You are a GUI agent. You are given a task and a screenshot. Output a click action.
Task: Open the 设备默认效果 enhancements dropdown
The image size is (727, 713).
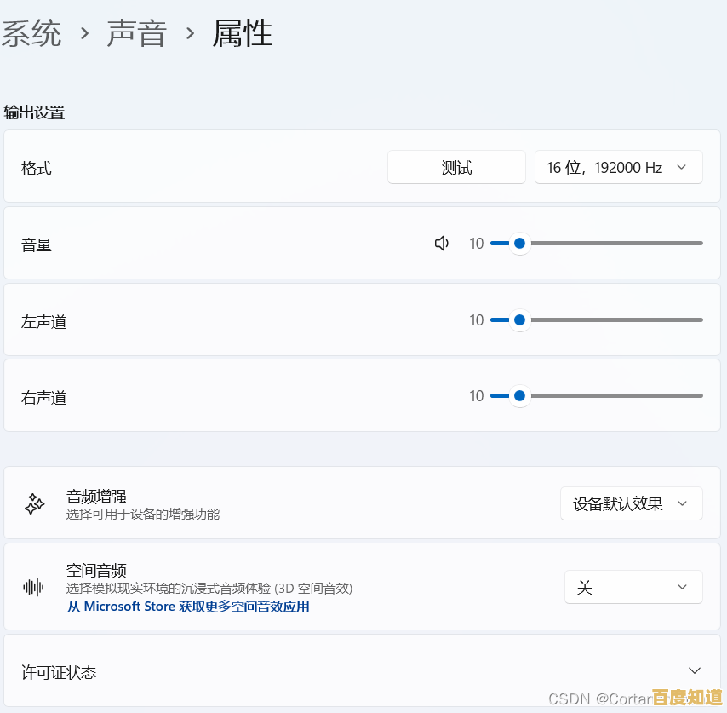click(x=632, y=503)
